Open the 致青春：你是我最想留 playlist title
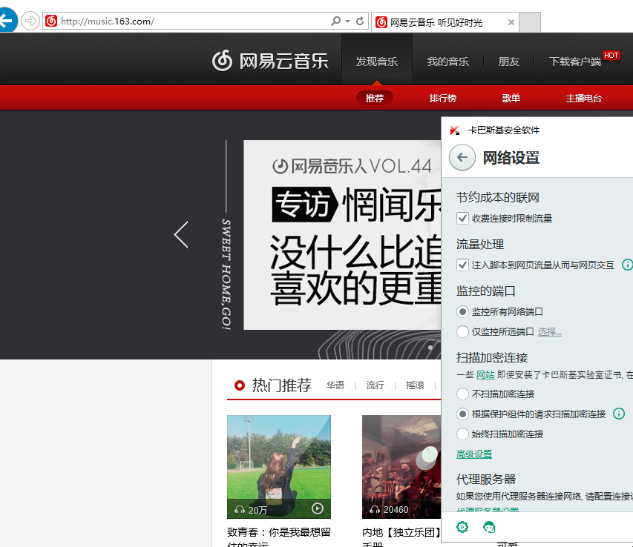The height and width of the screenshot is (547, 633). tap(279, 532)
